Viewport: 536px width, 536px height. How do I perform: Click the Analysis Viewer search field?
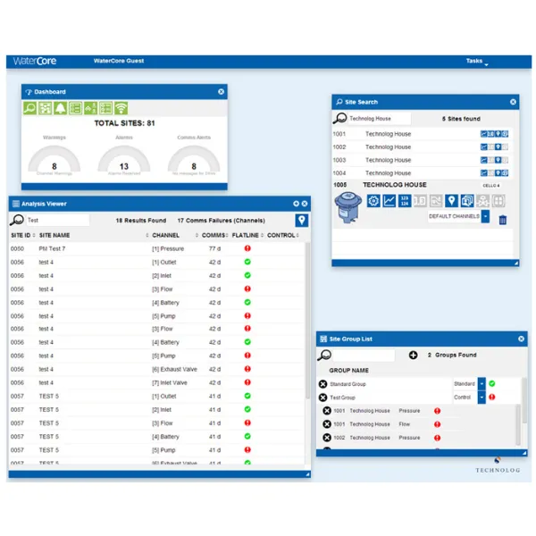pyautogui.click(x=56, y=220)
